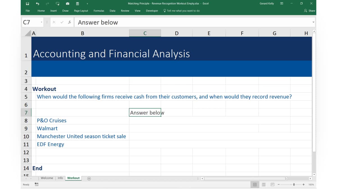Image resolution: width=337 pixels, height=189 pixels.
Task: Select column C header
Action: [145, 33]
